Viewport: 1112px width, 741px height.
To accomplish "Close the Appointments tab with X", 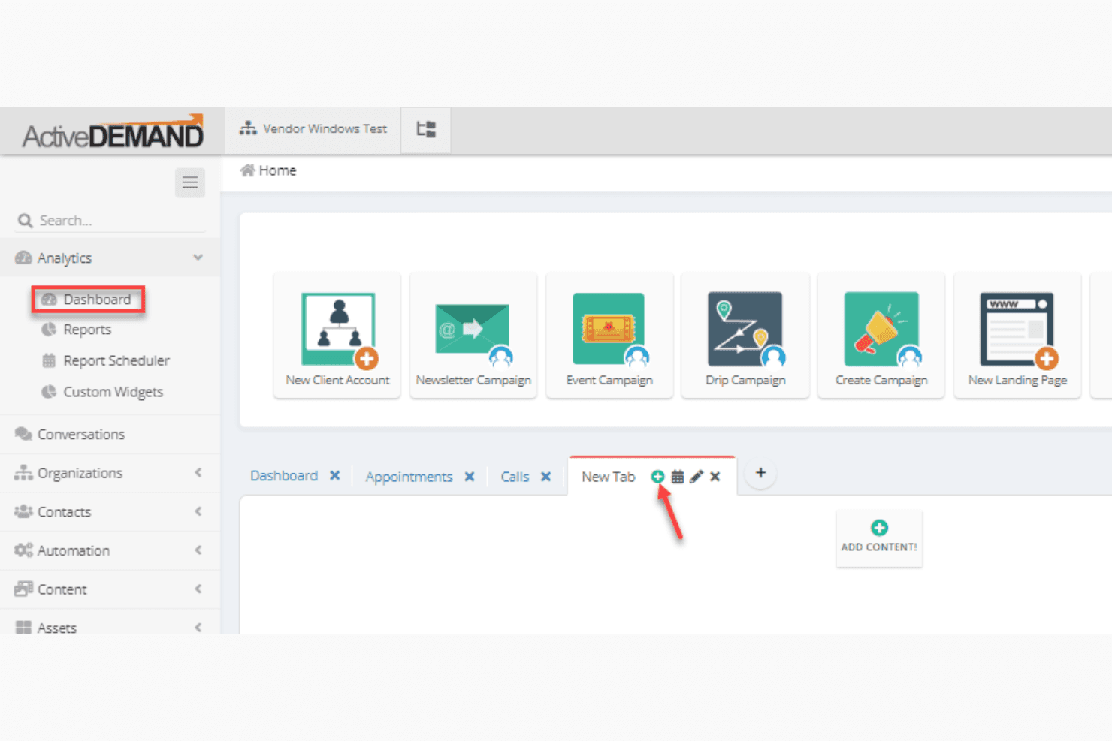I will pos(470,477).
